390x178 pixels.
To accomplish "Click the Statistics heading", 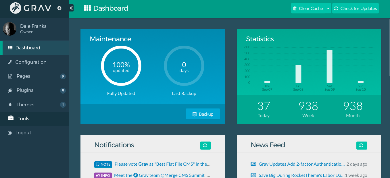I will coord(260,39).
